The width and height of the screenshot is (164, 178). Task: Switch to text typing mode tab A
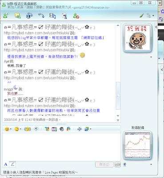coord(6,164)
